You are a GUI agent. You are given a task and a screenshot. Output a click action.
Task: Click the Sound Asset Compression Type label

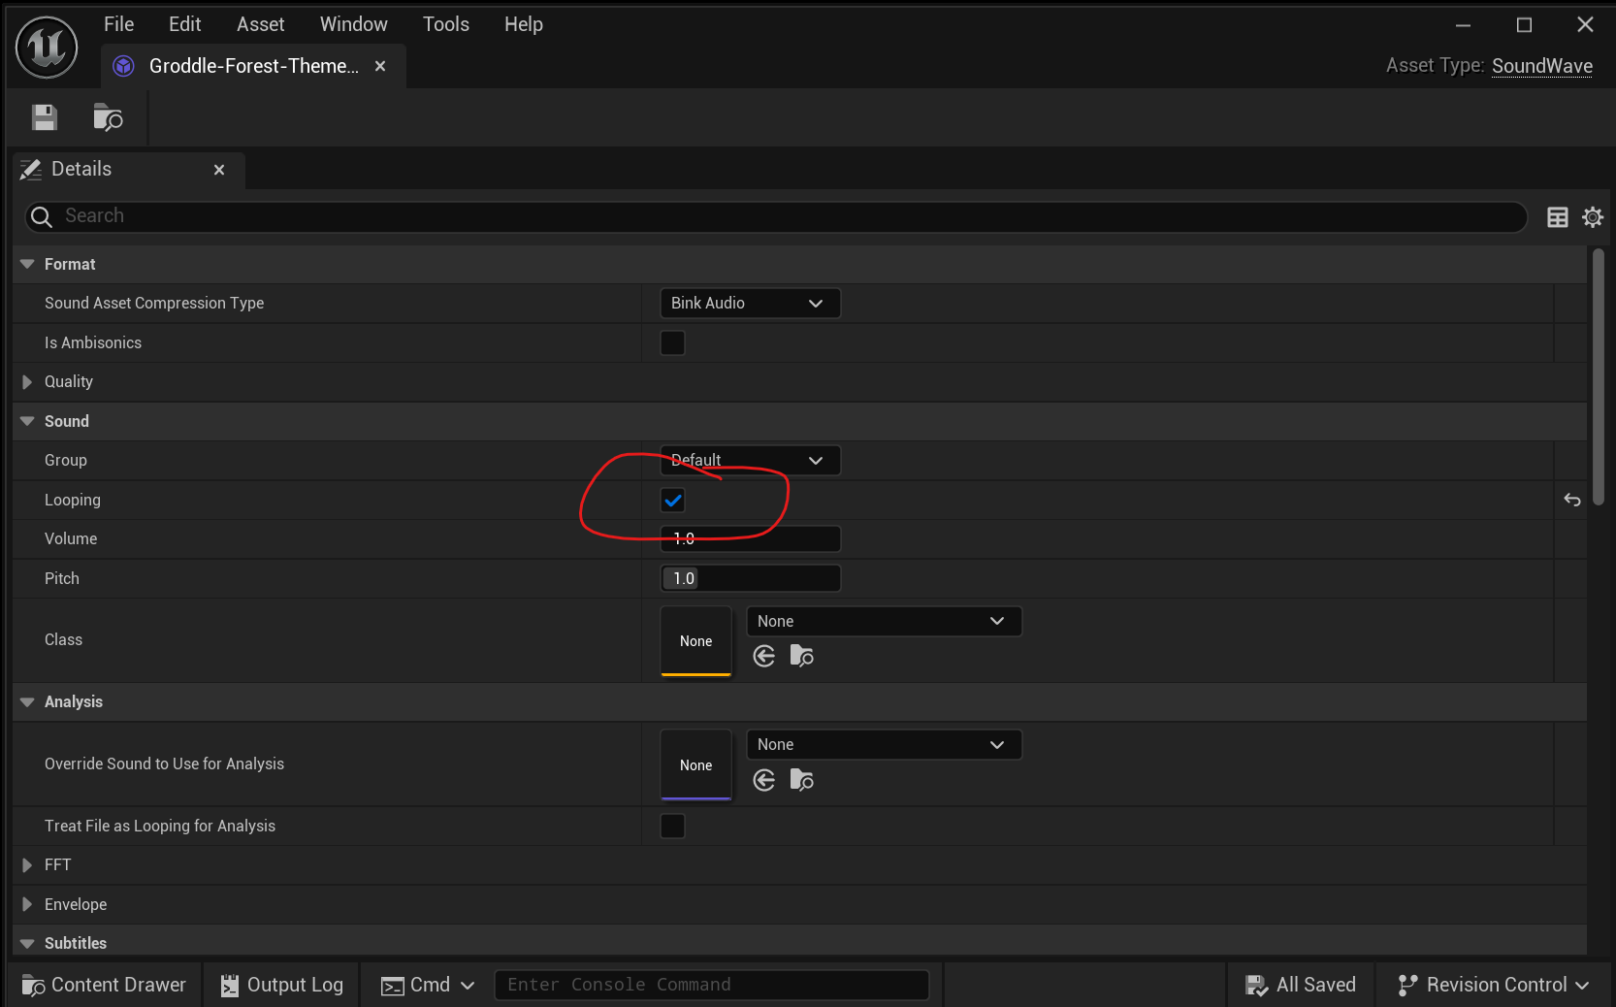(154, 303)
